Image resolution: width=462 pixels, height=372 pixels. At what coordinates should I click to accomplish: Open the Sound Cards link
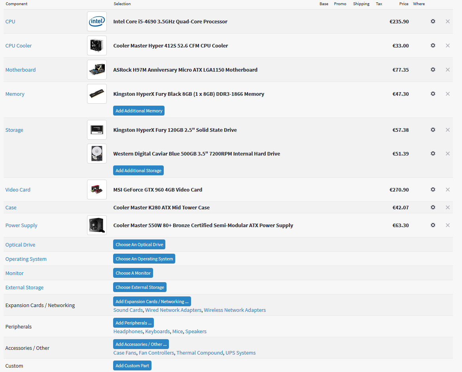[128, 310]
